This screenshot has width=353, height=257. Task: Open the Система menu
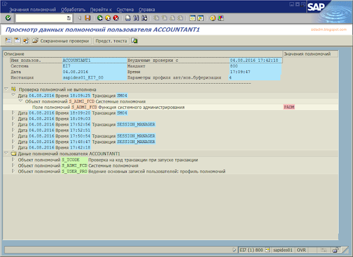tap(125, 10)
